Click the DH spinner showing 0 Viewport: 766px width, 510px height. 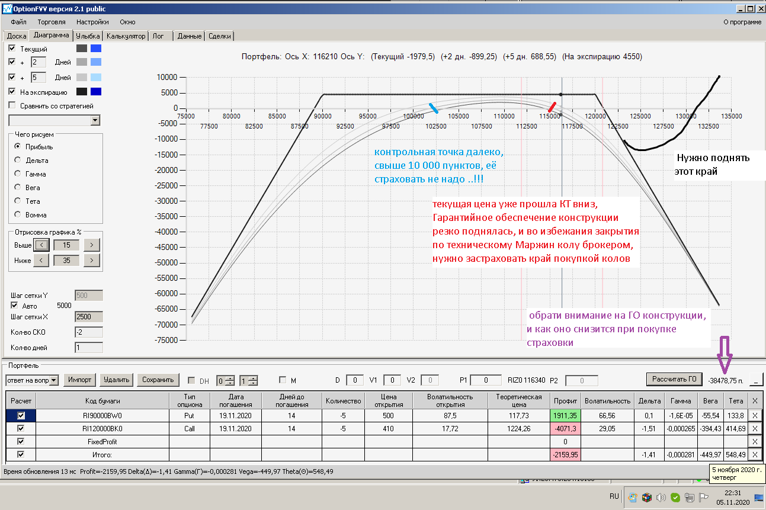click(226, 380)
